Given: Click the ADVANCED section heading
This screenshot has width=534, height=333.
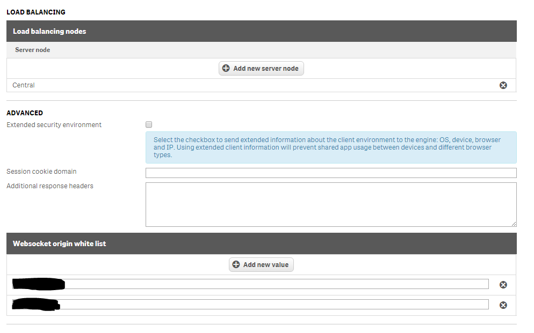Looking at the screenshot, I should point(25,113).
